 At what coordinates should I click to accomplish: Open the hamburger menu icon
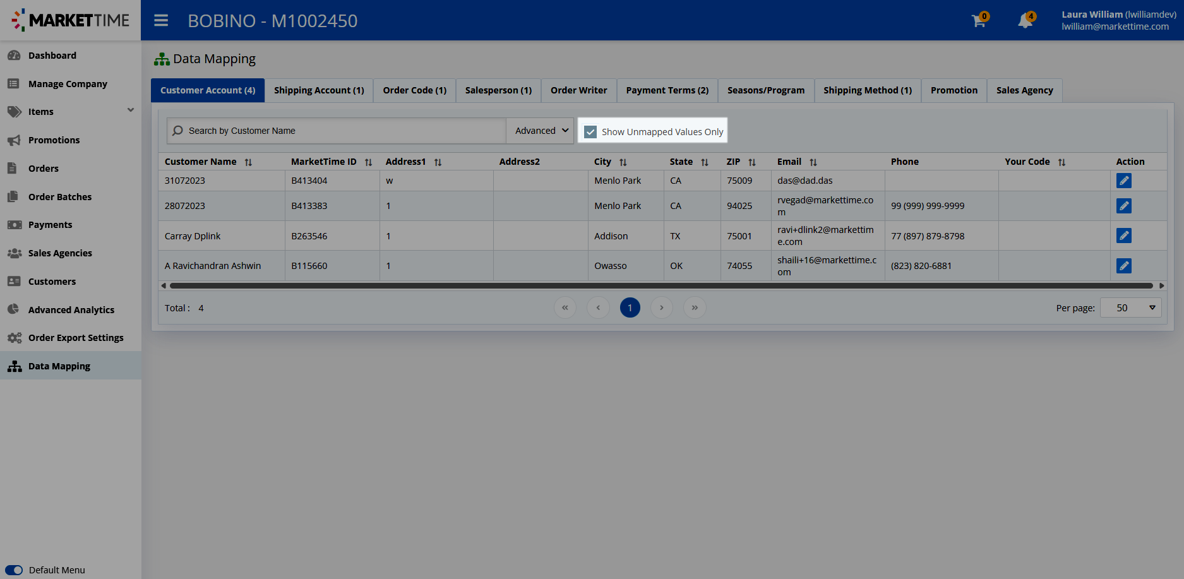(161, 21)
